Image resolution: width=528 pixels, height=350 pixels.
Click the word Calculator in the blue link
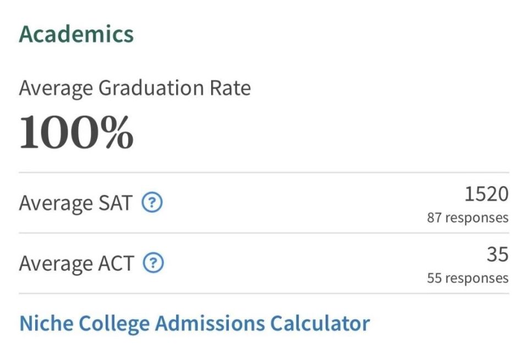pyautogui.click(x=320, y=324)
